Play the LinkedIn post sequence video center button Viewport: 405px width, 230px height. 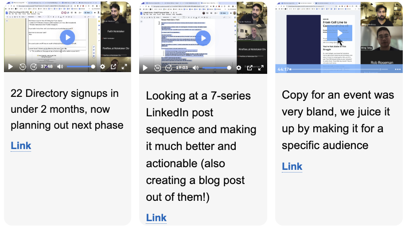pyautogui.click(x=203, y=38)
